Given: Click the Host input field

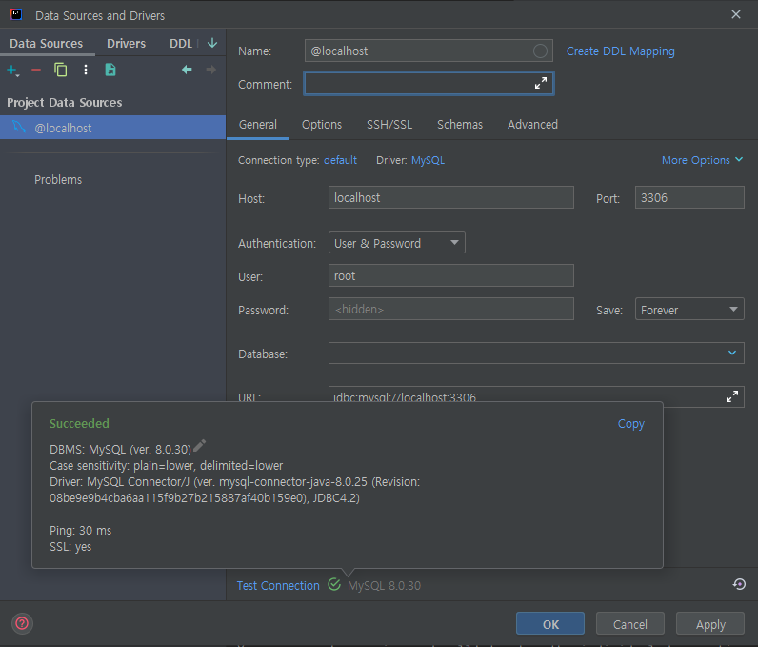Looking at the screenshot, I should 451,197.
